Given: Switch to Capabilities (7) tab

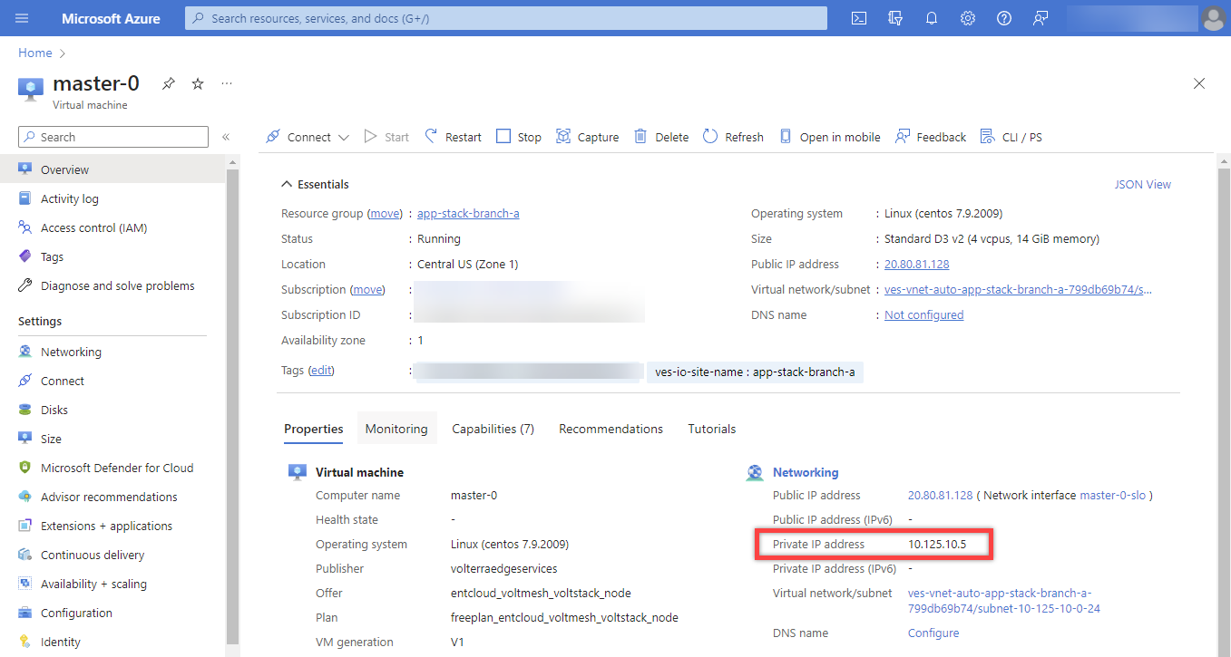Looking at the screenshot, I should point(493,429).
